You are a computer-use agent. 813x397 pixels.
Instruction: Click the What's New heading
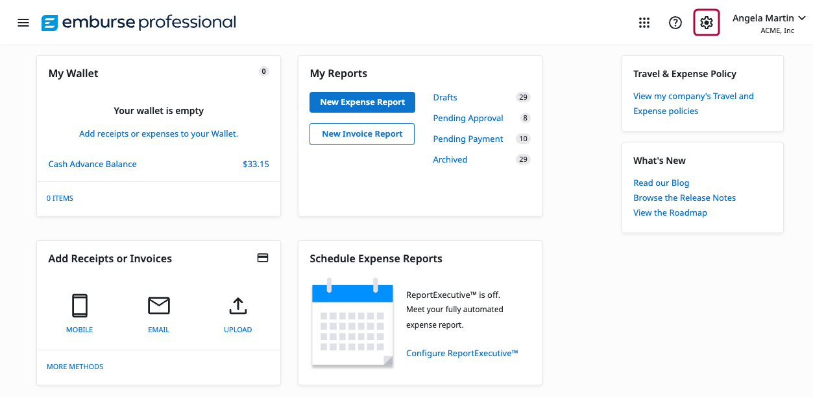(x=659, y=161)
